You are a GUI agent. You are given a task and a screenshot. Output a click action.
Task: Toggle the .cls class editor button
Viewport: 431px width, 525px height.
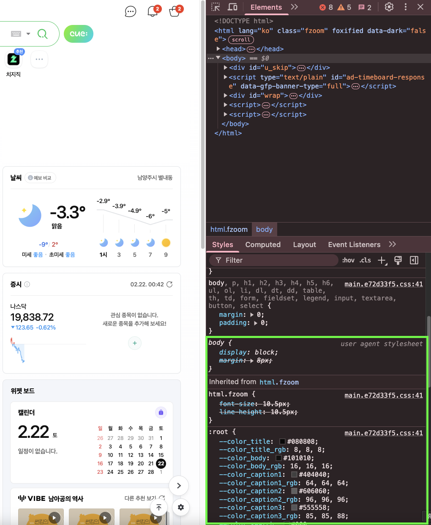click(366, 260)
